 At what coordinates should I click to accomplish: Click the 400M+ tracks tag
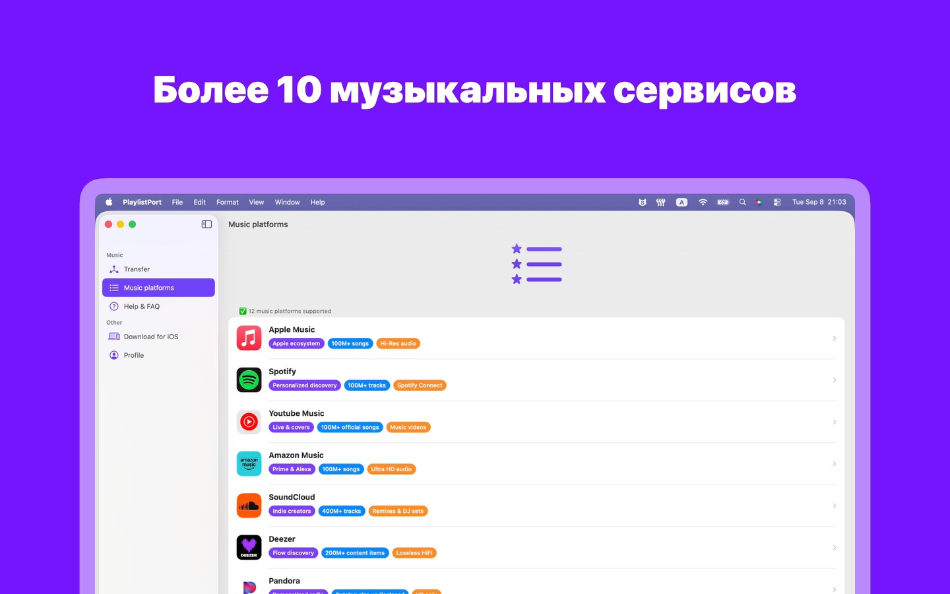(342, 511)
